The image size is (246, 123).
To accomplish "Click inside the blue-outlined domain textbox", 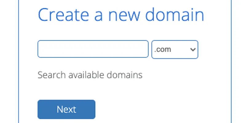I will [x=93, y=49].
